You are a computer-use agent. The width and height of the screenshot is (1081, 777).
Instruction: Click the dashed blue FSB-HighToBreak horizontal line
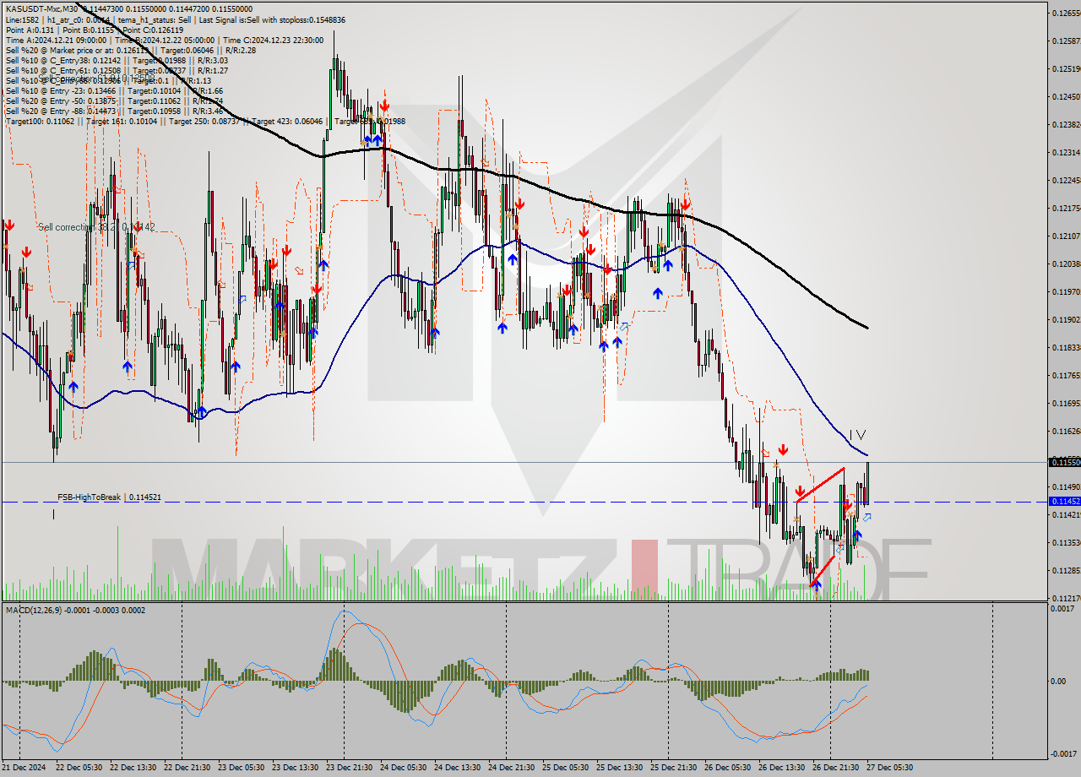pyautogui.click(x=524, y=502)
